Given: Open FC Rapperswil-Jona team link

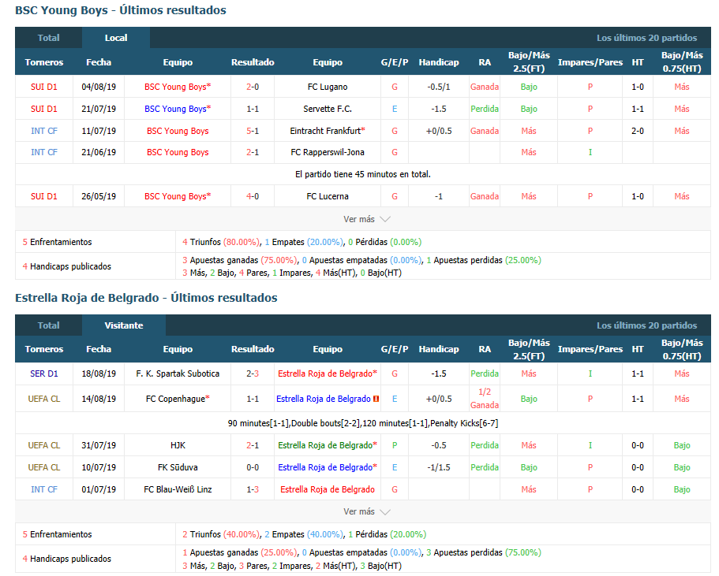Looking at the screenshot, I should (328, 153).
